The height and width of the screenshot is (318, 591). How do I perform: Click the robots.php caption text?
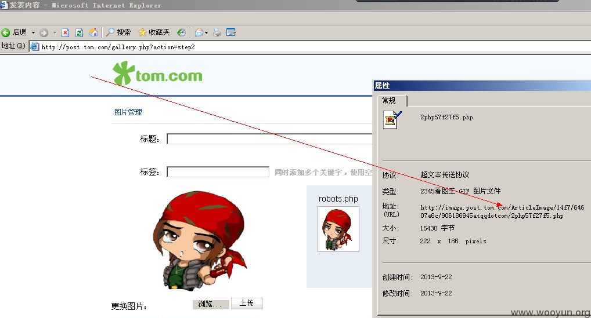click(x=338, y=199)
